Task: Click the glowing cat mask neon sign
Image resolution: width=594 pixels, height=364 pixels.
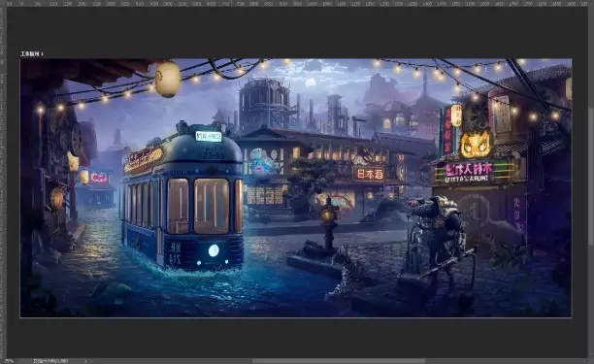Action: pyautogui.click(x=476, y=144)
